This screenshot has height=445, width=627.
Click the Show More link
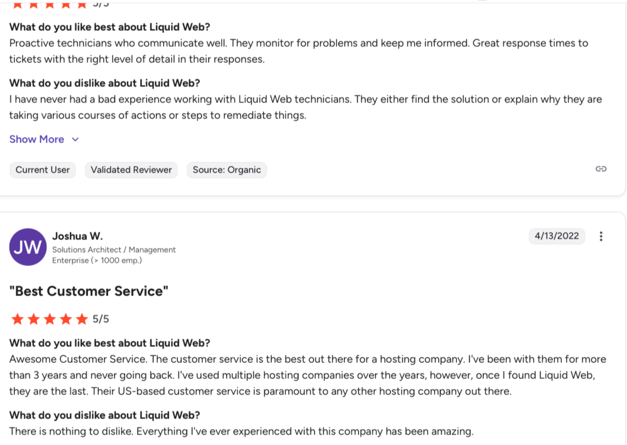point(37,139)
